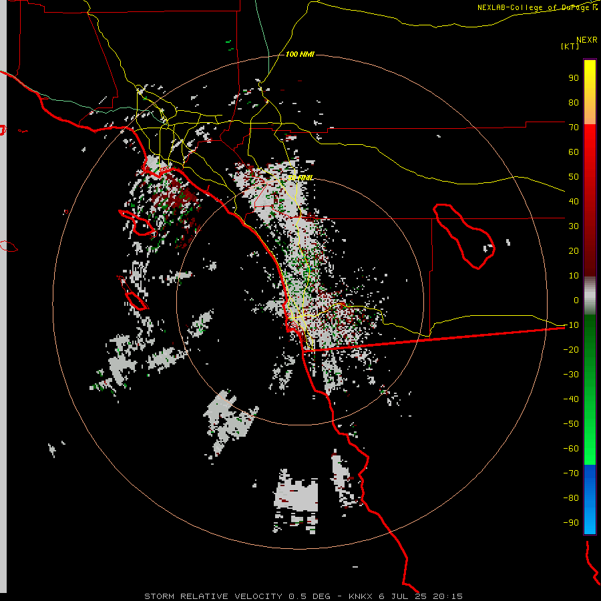Click the NEXLAB-College of DuPage credit text

pos(537,7)
